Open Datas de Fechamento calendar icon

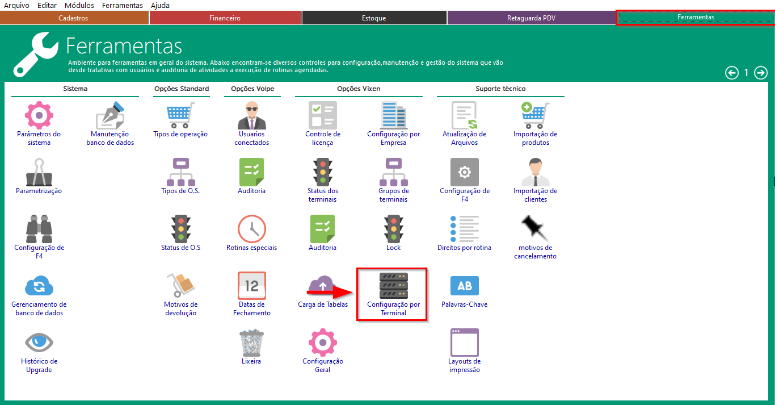[x=251, y=286]
